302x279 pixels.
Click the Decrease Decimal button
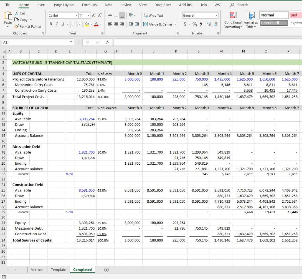215,24
